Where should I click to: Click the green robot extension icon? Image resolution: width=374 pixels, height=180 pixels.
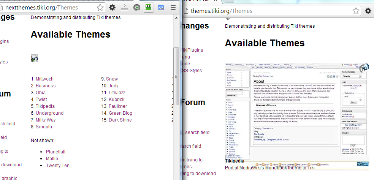[149, 8]
